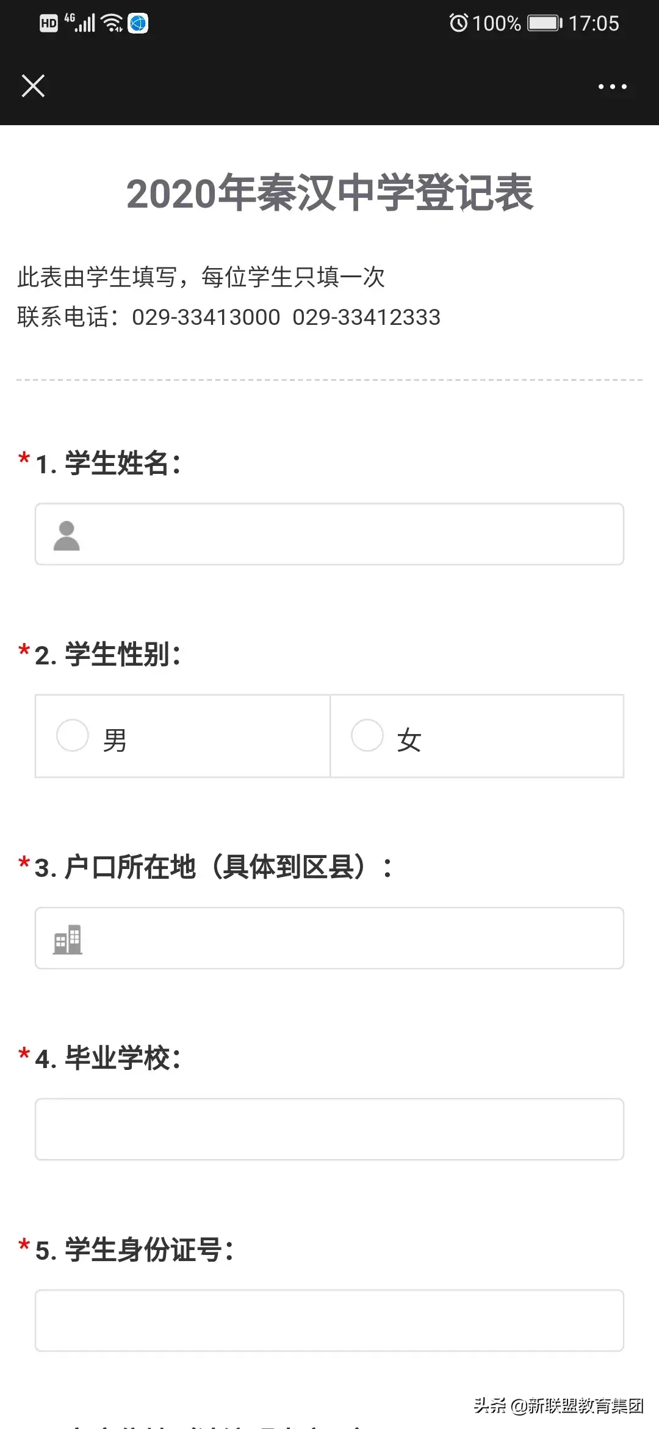Screen dimensions: 659x1429
Task: Tap the alarm clock status icon
Action: (x=458, y=23)
